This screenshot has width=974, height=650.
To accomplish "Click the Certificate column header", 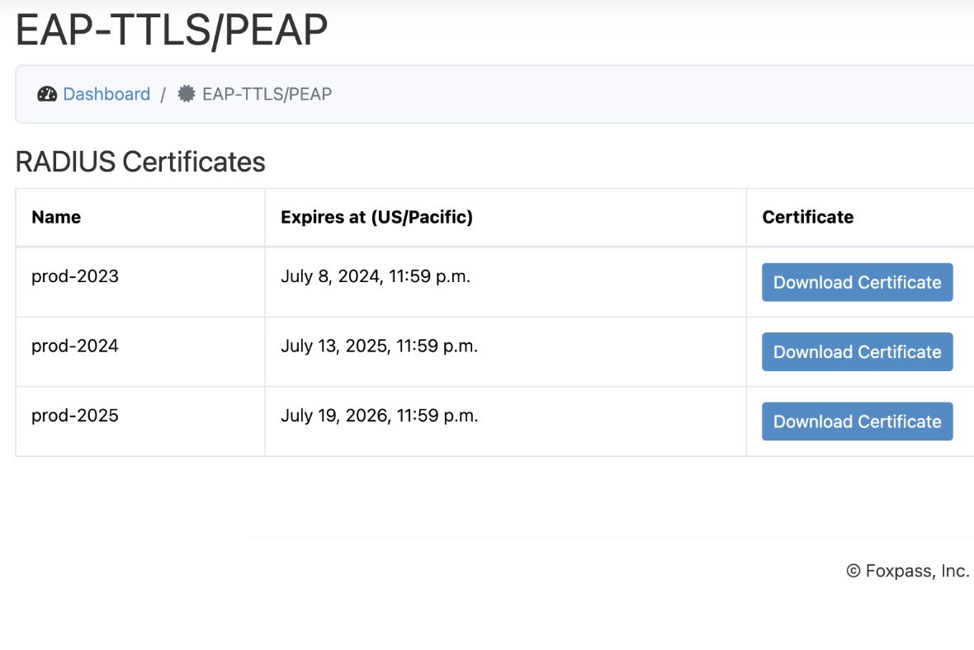I will pyautogui.click(x=806, y=217).
